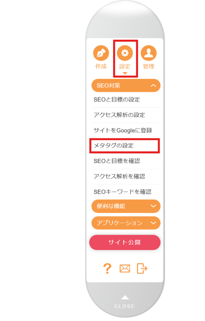Click the person icon for 管理
The image size is (205, 321).
coord(149,53)
